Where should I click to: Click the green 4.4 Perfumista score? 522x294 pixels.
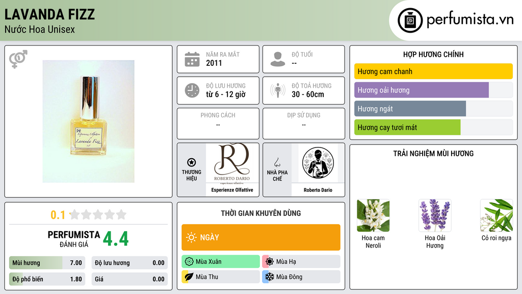click(x=116, y=239)
